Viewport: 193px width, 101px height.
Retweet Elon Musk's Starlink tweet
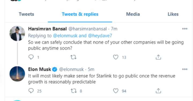pyautogui.click(x=74, y=91)
